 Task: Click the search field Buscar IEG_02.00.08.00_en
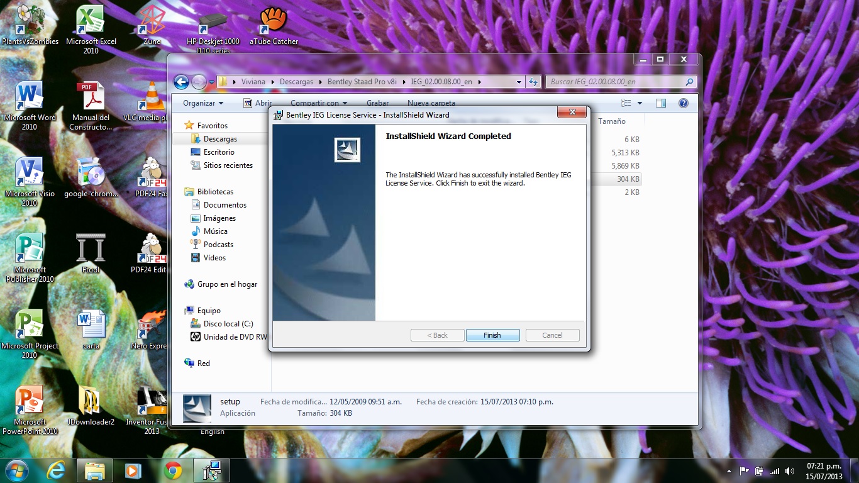620,82
